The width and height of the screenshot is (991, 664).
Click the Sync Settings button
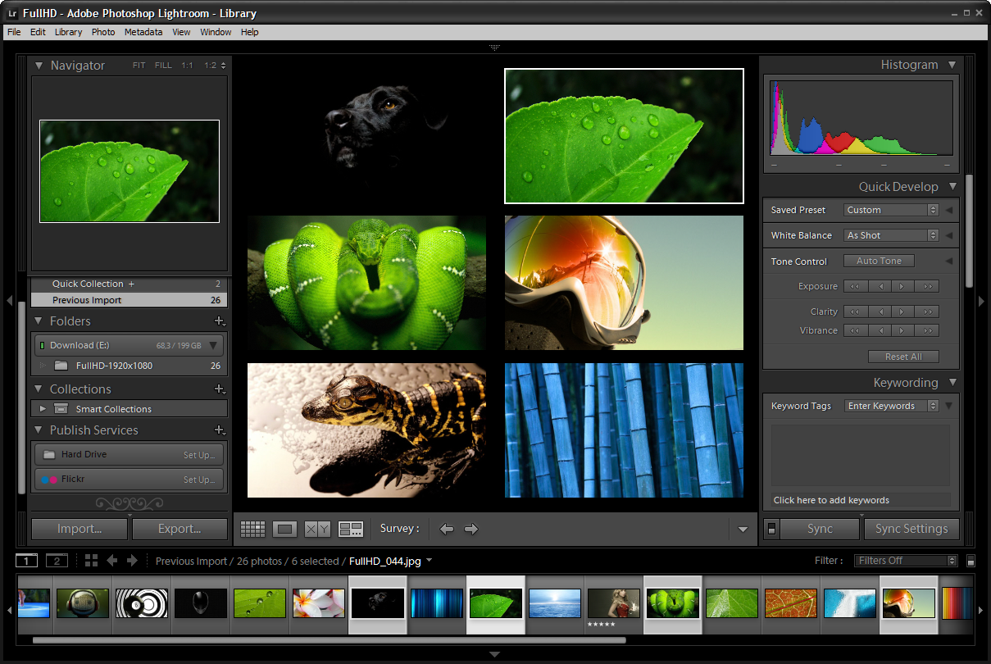coord(911,529)
